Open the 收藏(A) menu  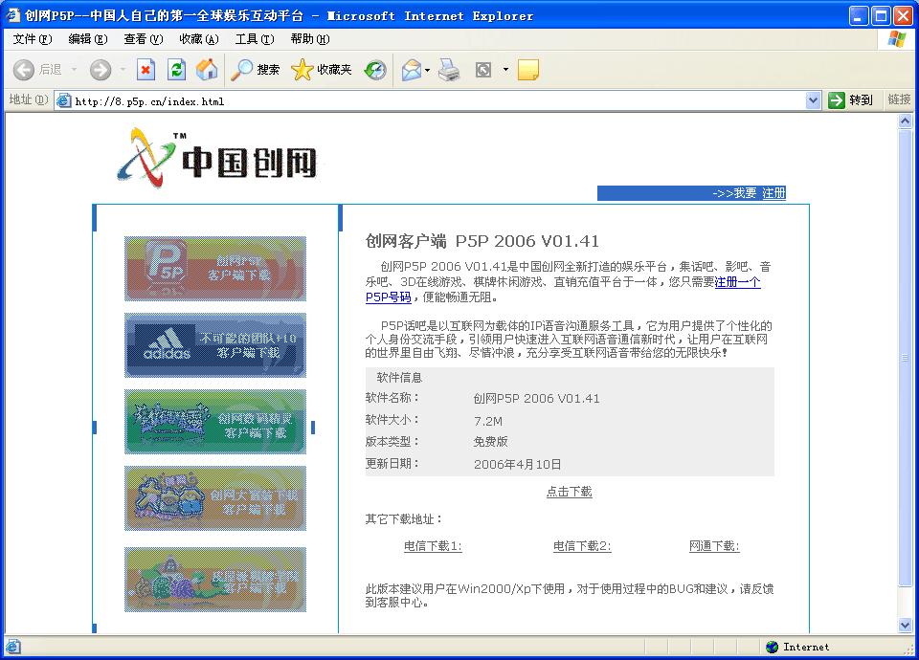(x=199, y=39)
